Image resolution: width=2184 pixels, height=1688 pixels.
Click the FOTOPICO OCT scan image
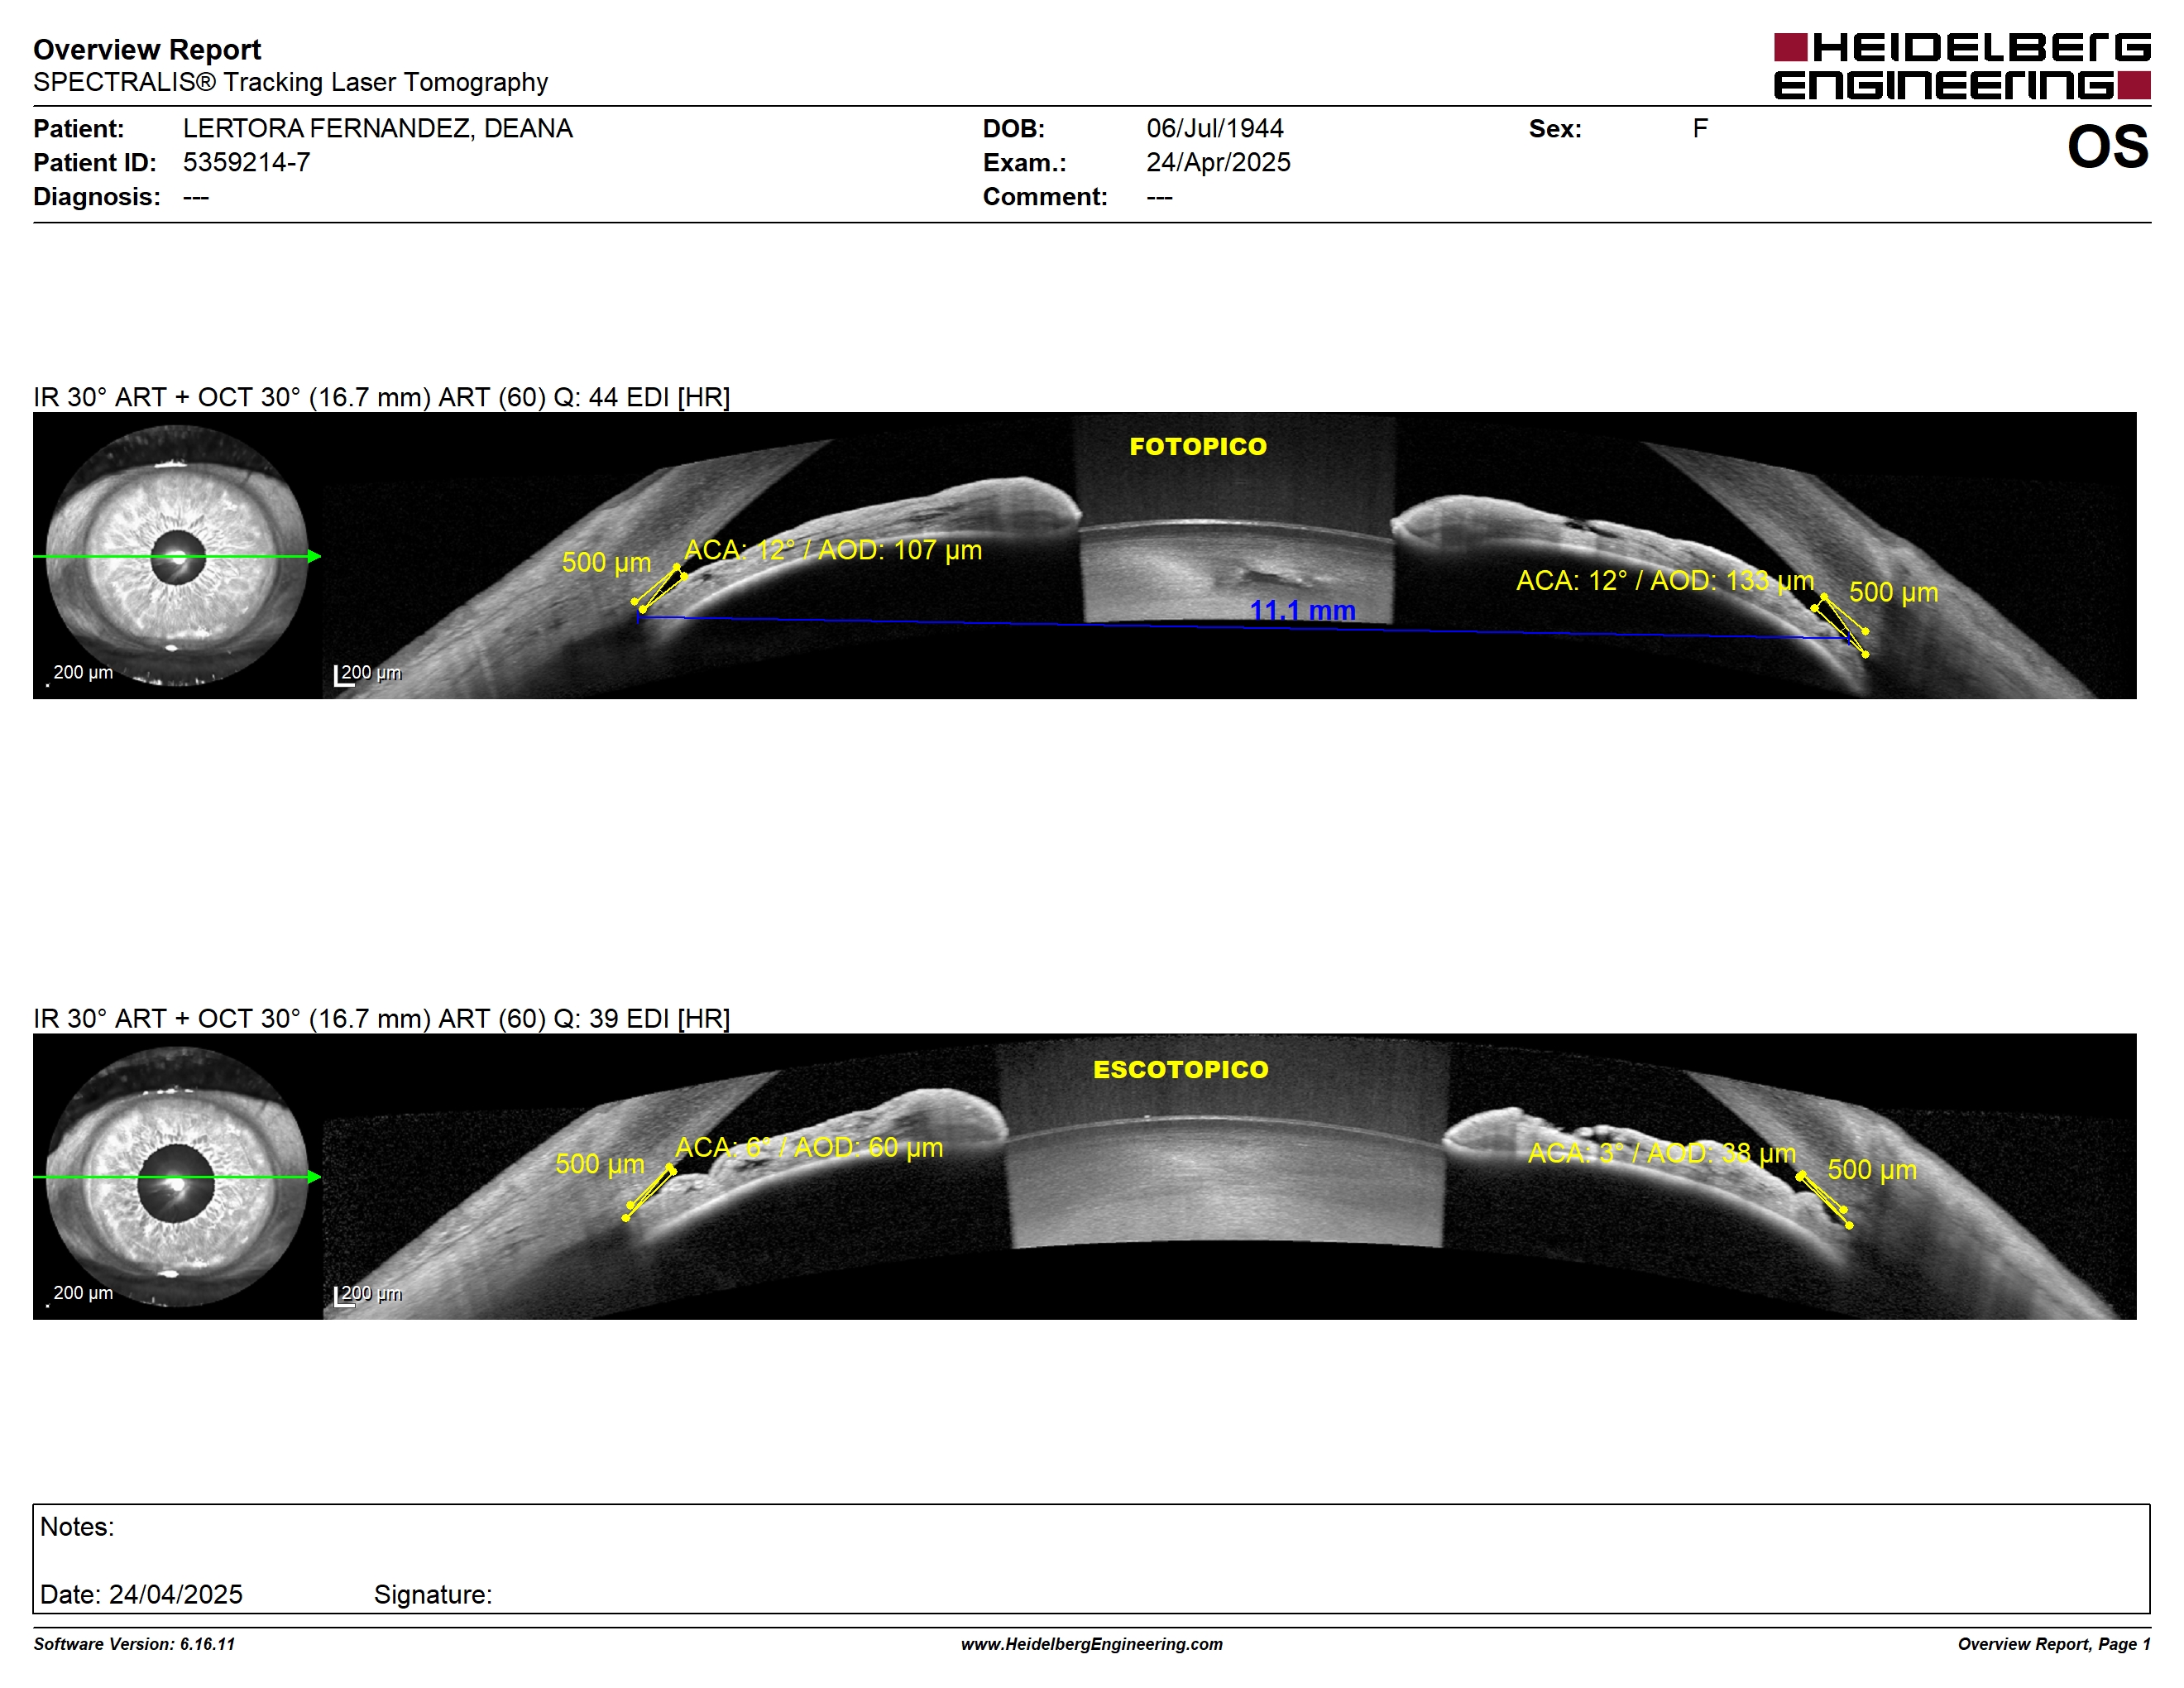click(1229, 555)
